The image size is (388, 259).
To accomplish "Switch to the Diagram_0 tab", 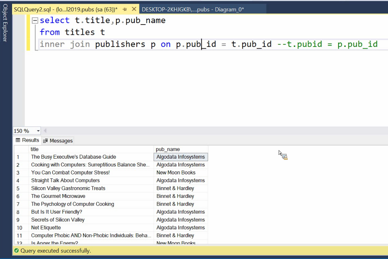I will pyautogui.click(x=193, y=10).
